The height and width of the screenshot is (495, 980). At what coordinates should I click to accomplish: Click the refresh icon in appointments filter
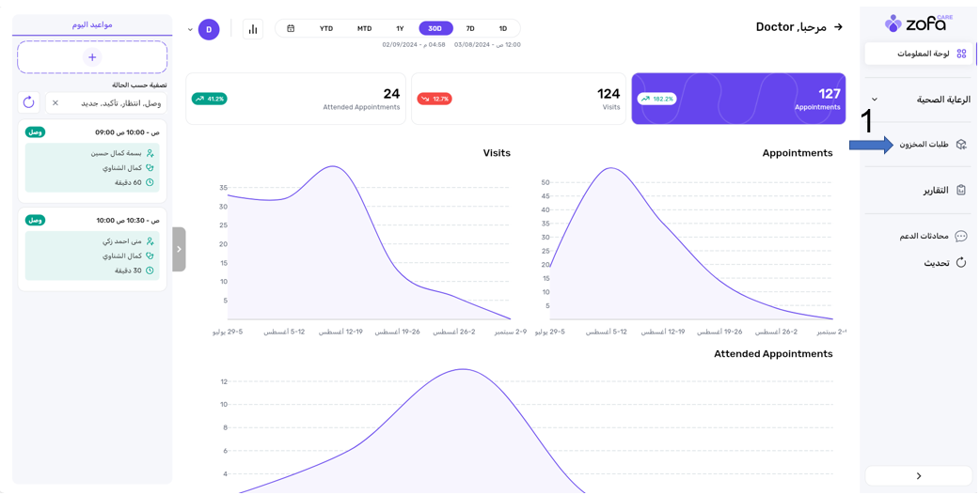pyautogui.click(x=29, y=102)
